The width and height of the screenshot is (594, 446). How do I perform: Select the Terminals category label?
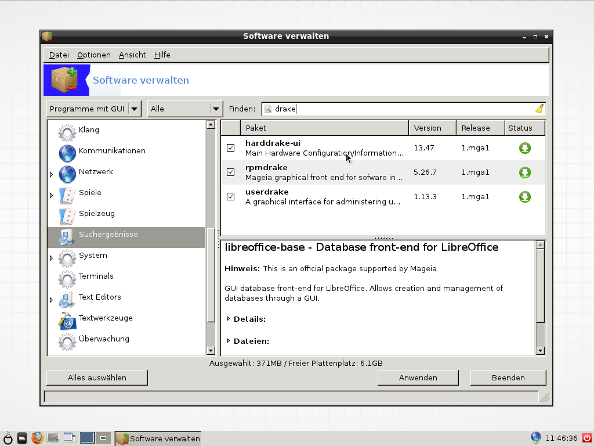96,276
